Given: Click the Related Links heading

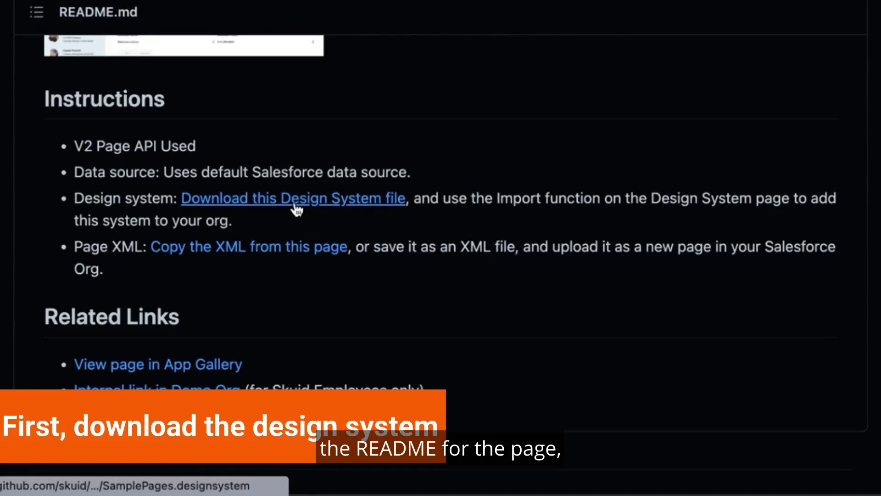Looking at the screenshot, I should coord(112,317).
